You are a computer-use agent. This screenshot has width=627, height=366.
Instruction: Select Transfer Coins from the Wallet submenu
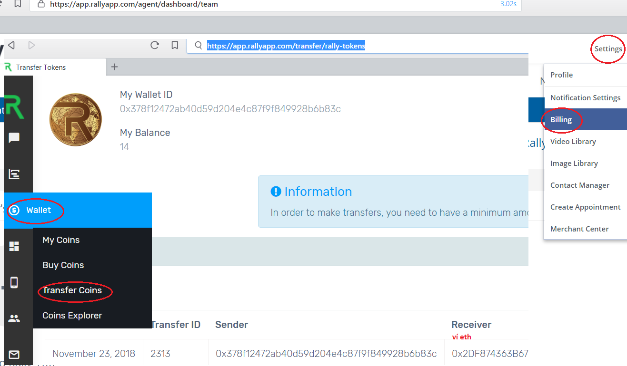[x=72, y=290]
